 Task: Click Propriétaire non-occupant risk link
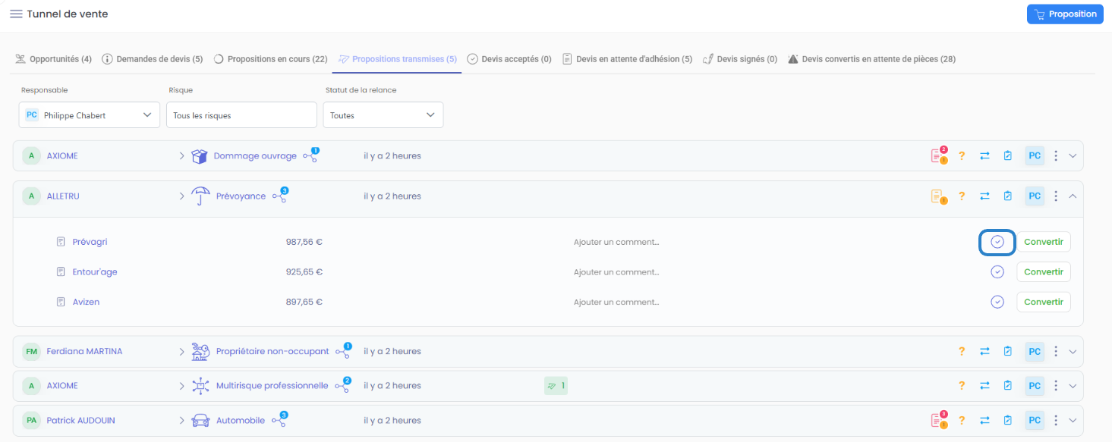[x=272, y=352]
